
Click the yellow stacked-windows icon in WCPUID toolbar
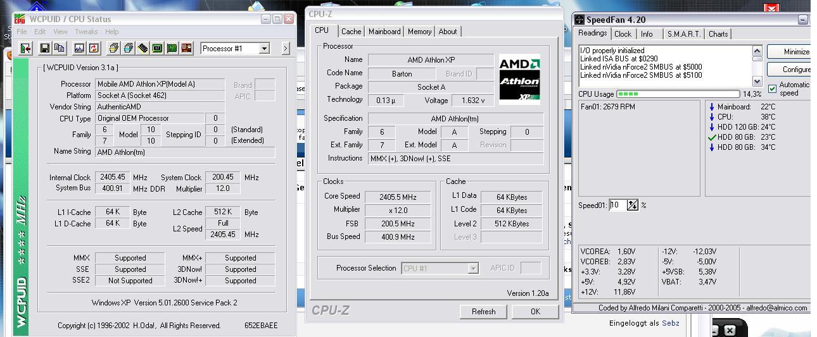113,48
